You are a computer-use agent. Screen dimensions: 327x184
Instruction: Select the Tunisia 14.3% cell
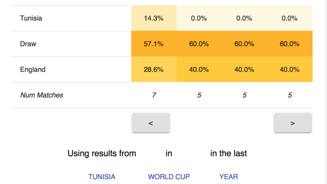pos(154,18)
